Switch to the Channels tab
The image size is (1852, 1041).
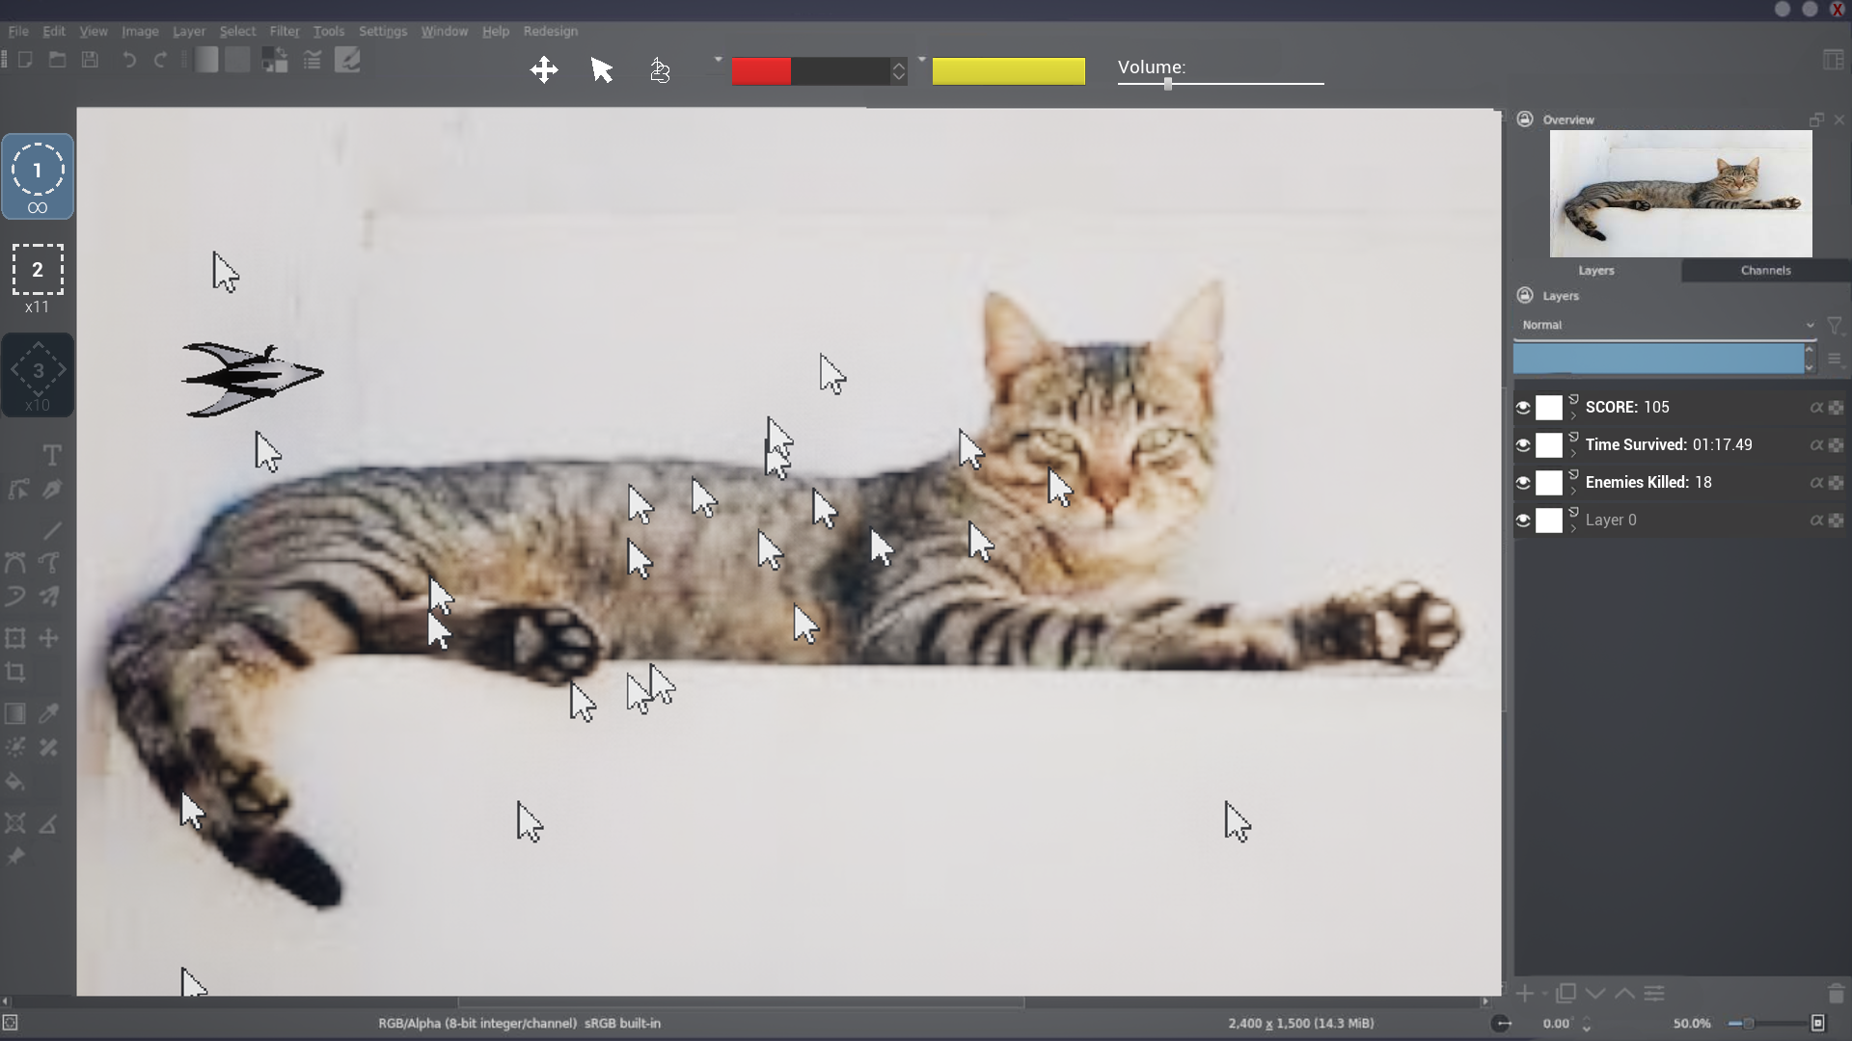pos(1765,271)
